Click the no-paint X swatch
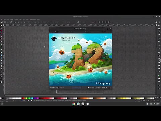Screen dimensions: 161x121 point(1,98)
